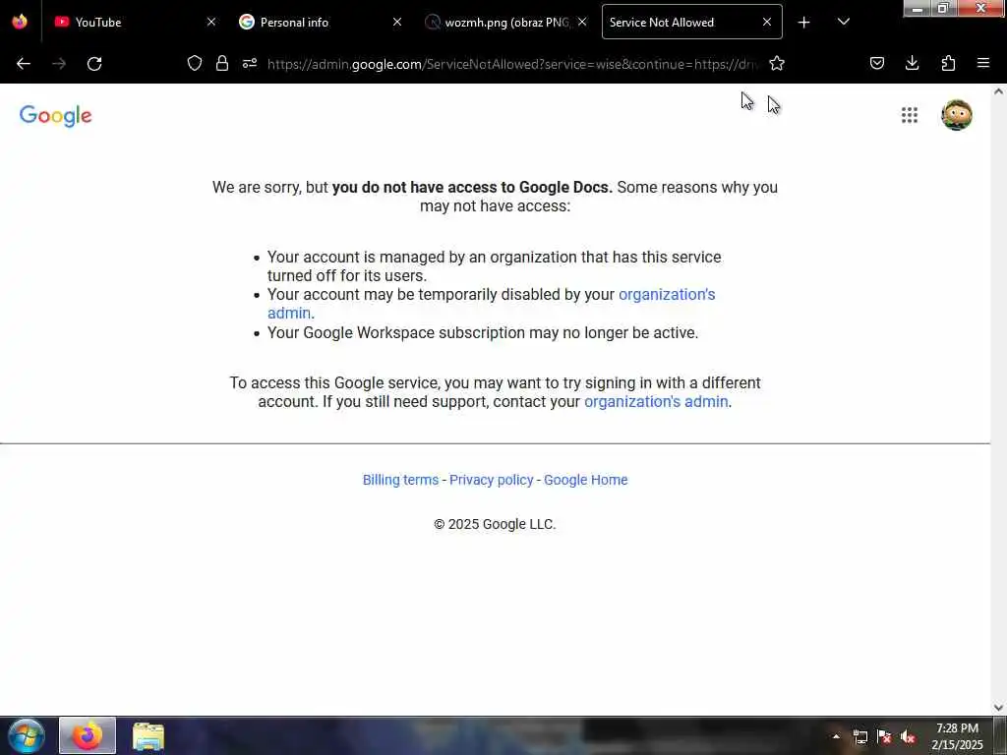Open the Firefox View icon
Image resolution: width=1007 pixels, height=755 pixels.
pos(20,22)
